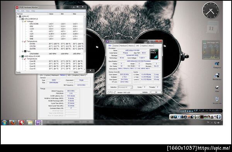Open the red lightning taskbar app
This screenshot has width=232, height=152.
21,122
